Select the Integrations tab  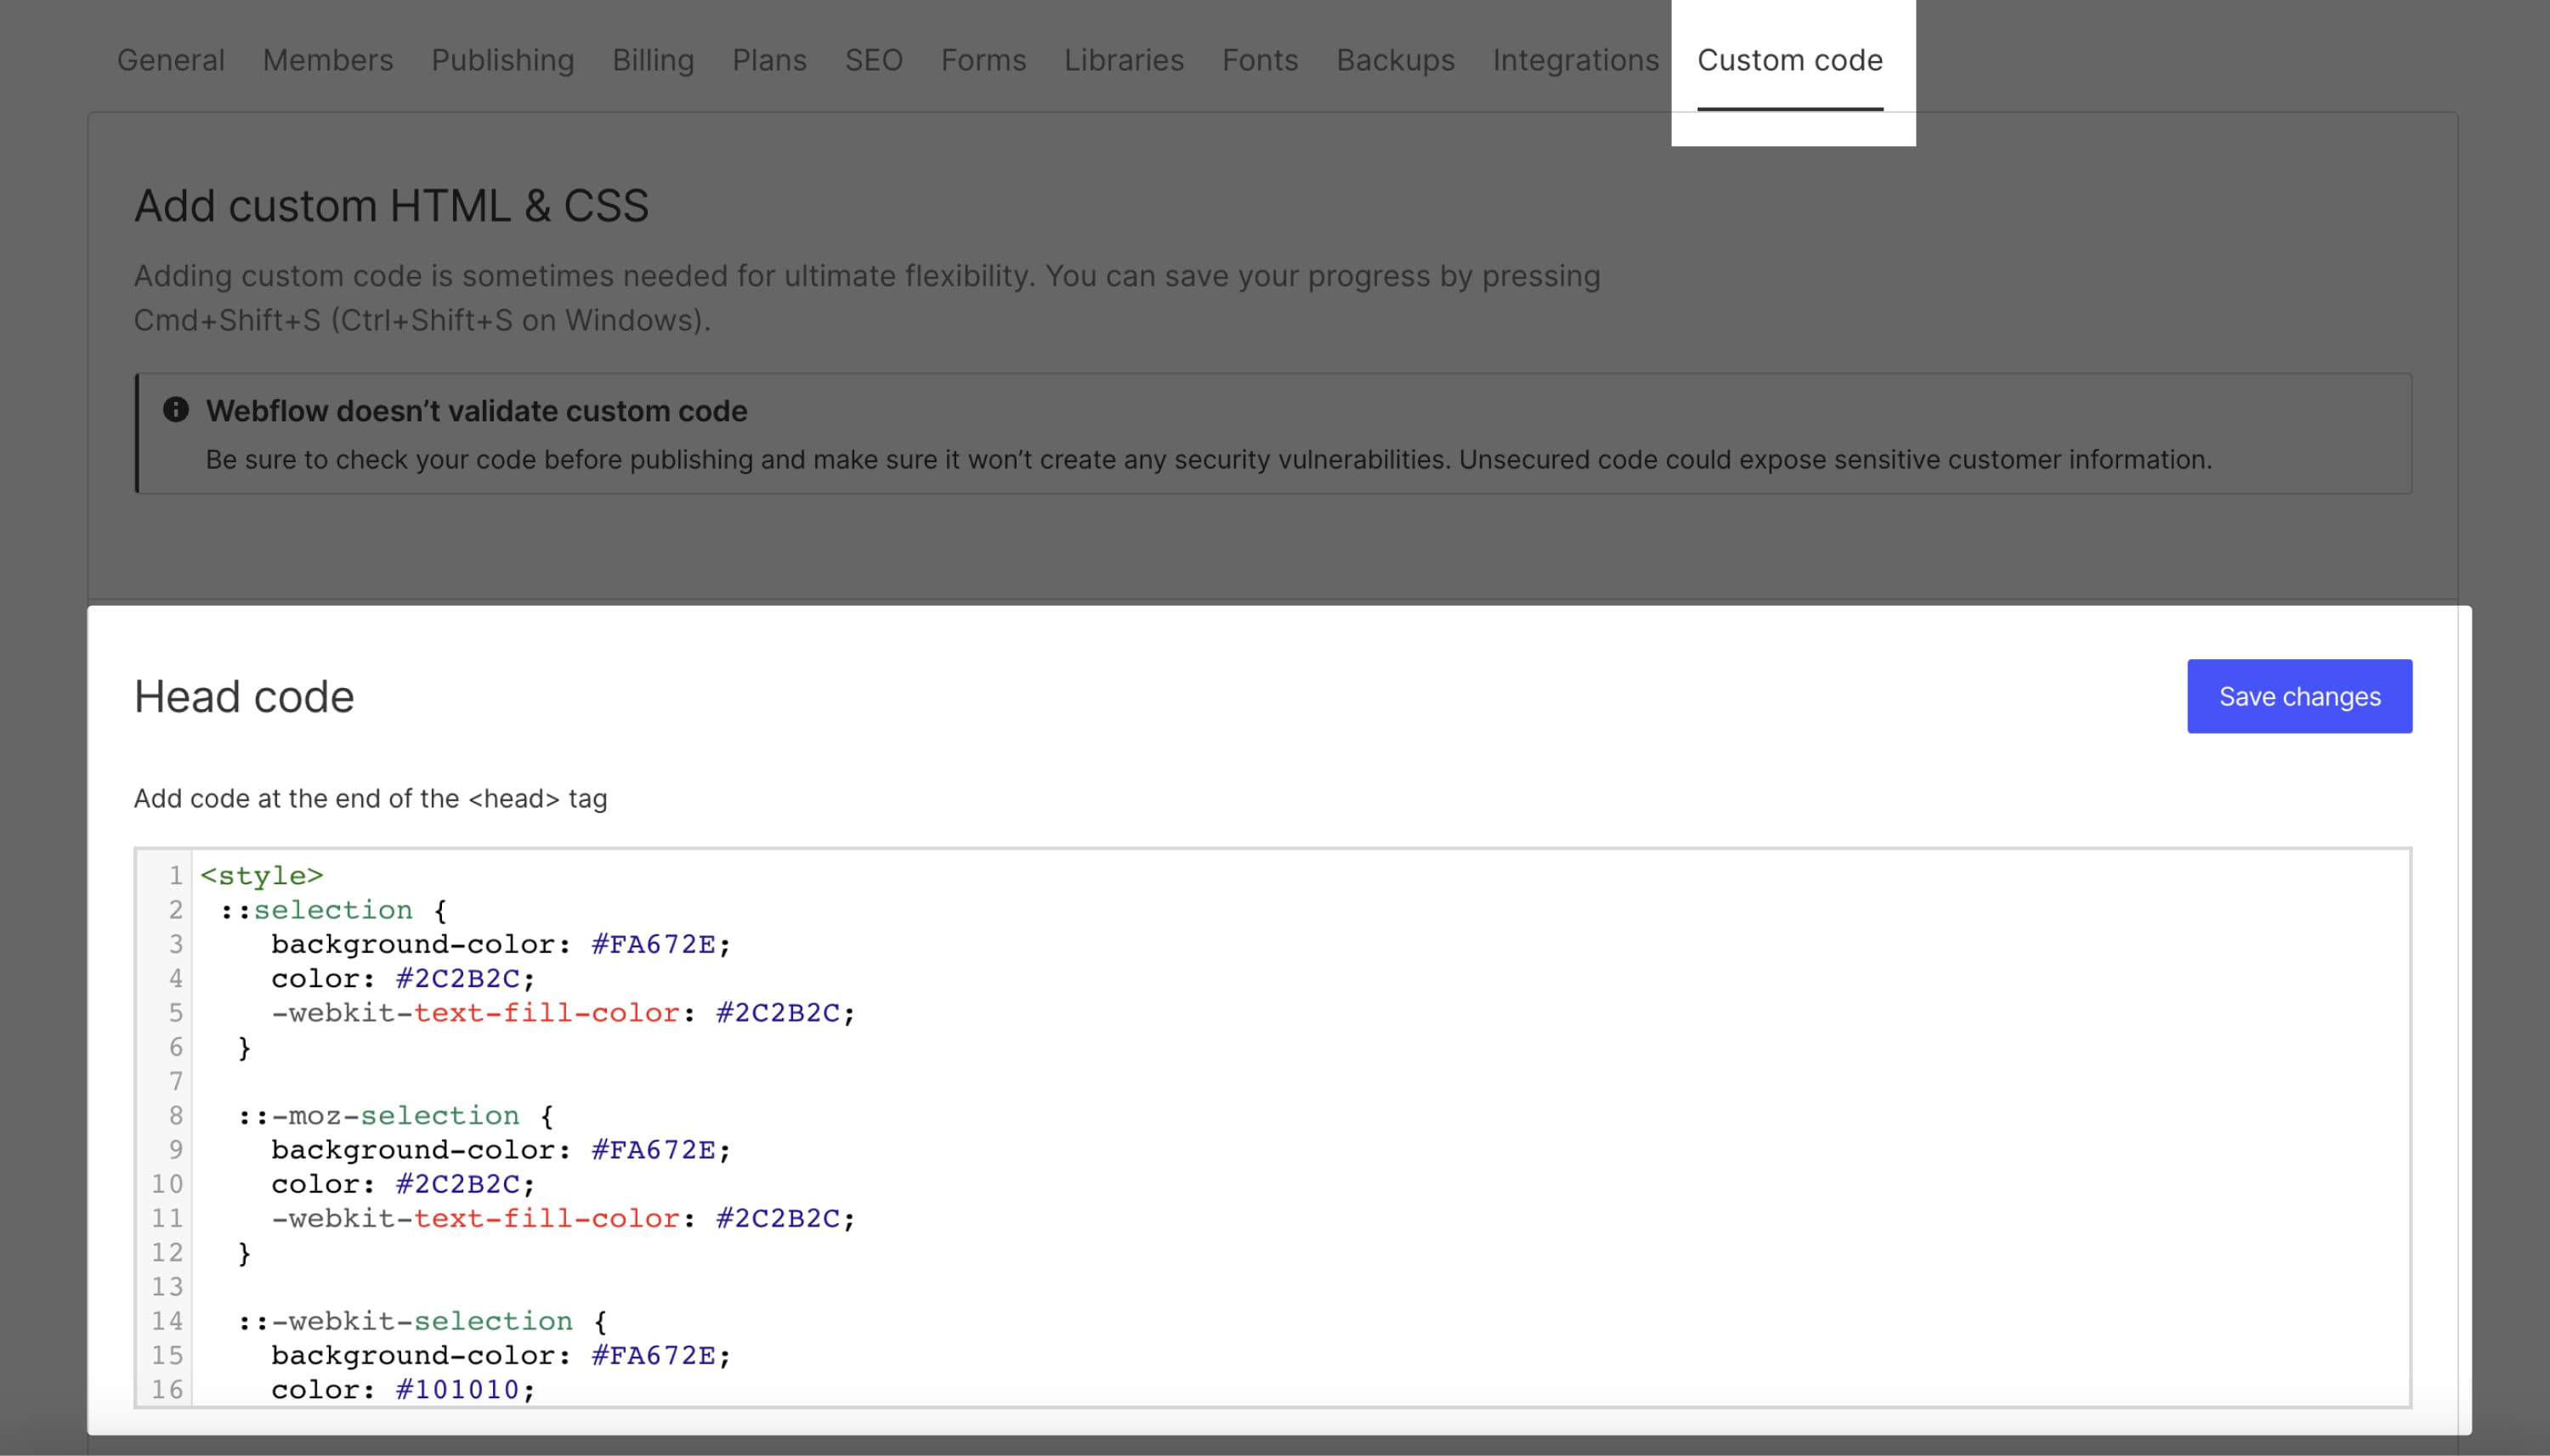click(x=1574, y=60)
